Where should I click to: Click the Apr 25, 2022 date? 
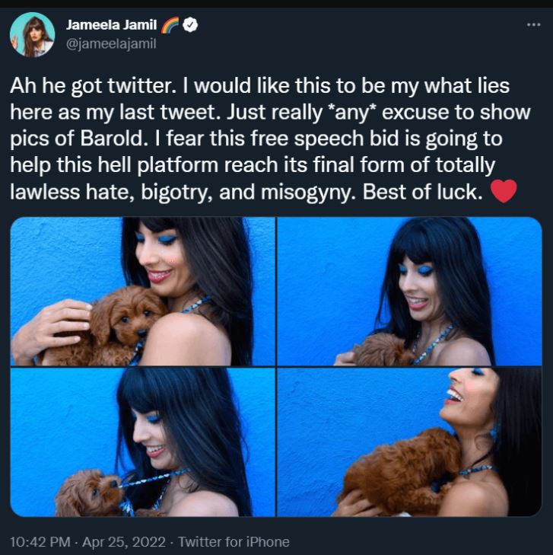[x=124, y=541]
